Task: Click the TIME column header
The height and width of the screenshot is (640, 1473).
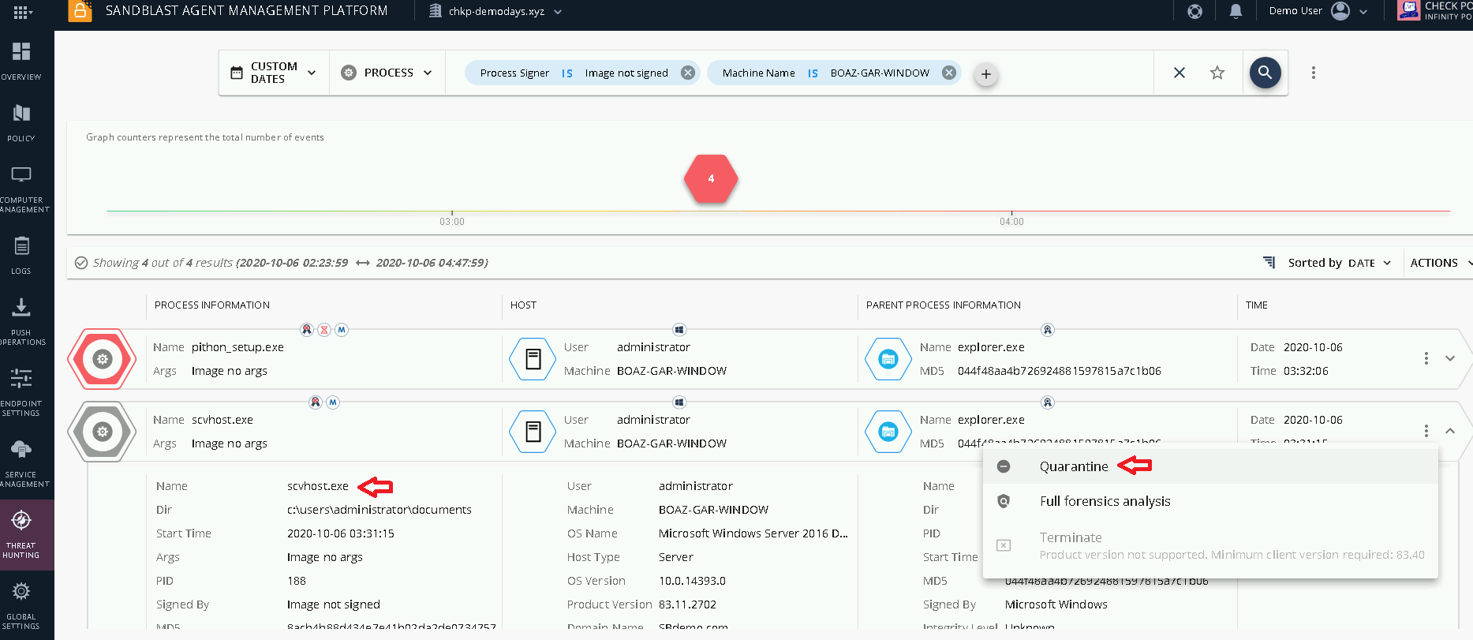Action: (1257, 305)
